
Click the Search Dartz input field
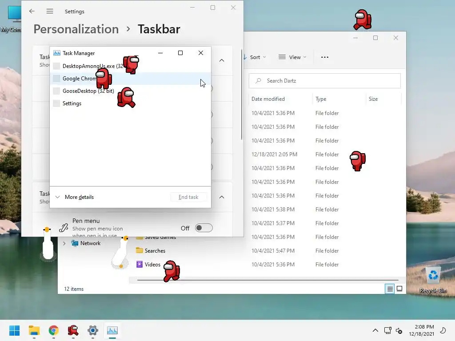click(x=325, y=81)
